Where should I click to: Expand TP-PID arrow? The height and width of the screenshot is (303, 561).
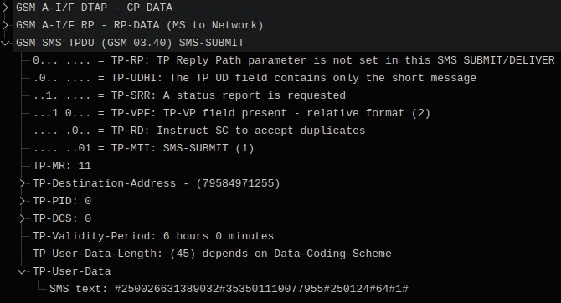pos(22,201)
